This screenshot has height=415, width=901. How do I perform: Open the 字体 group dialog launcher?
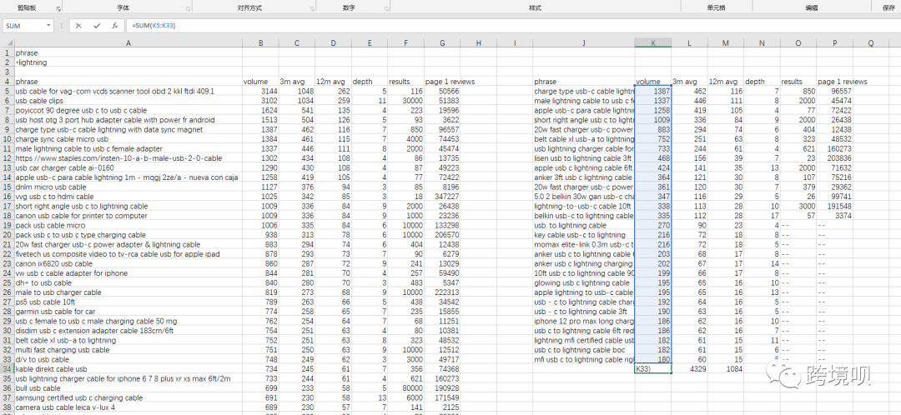point(189,9)
